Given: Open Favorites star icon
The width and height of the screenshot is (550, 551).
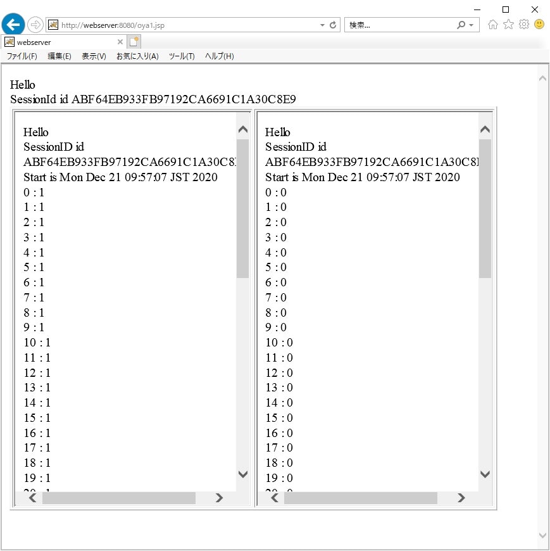Looking at the screenshot, I should pos(508,24).
